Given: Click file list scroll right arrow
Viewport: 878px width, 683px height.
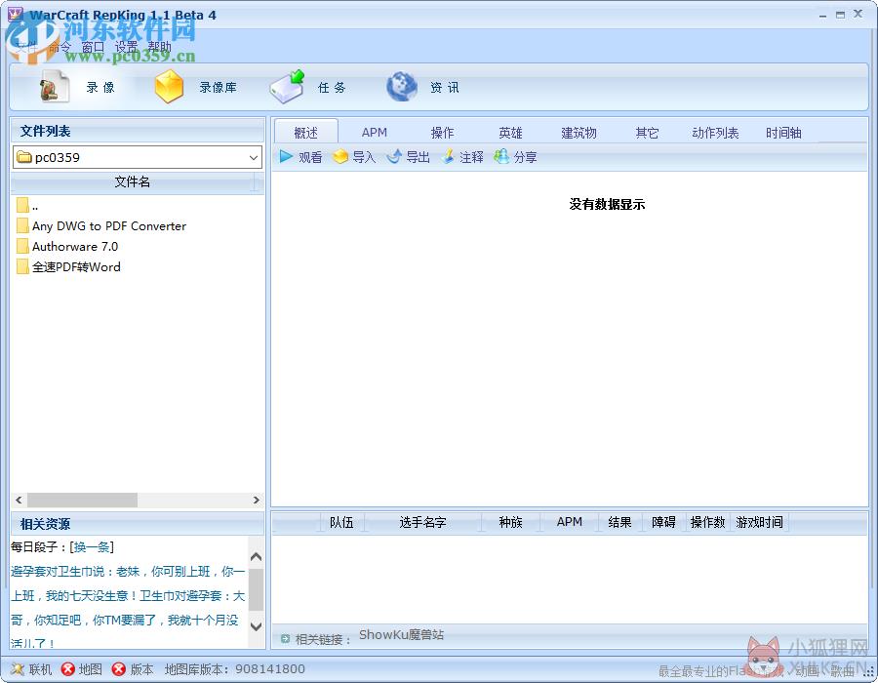Looking at the screenshot, I should click(256, 500).
